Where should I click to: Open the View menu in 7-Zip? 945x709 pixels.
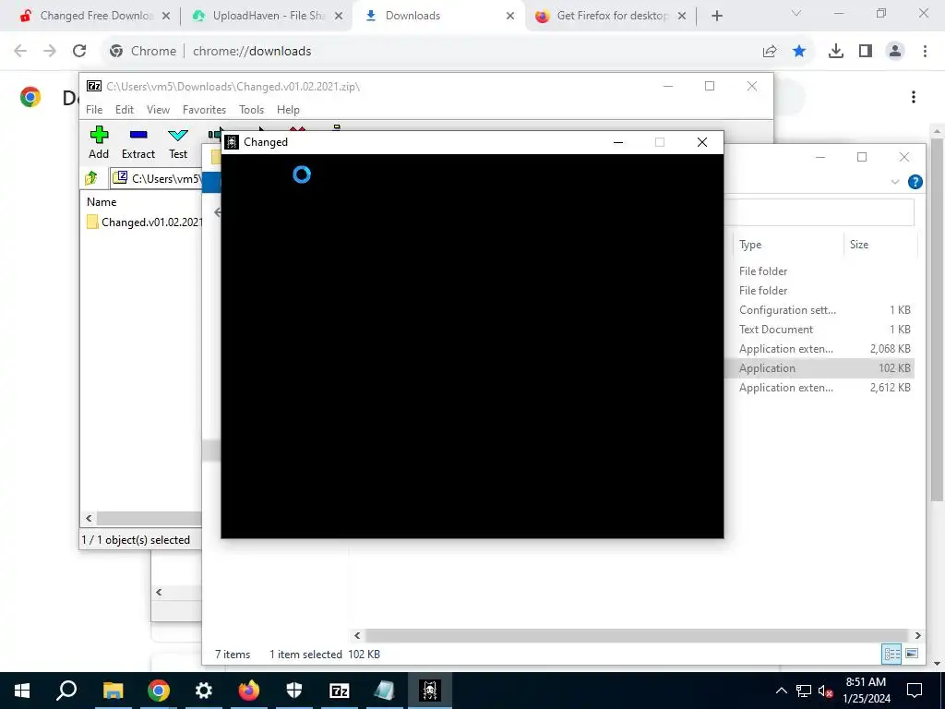(x=158, y=110)
